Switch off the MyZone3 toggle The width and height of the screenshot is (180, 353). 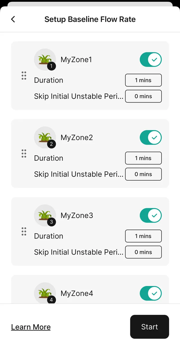pos(150,216)
